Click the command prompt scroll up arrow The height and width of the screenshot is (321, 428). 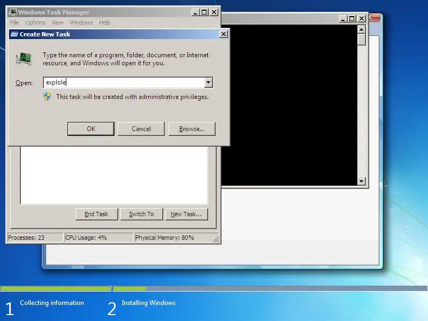pyautogui.click(x=362, y=29)
